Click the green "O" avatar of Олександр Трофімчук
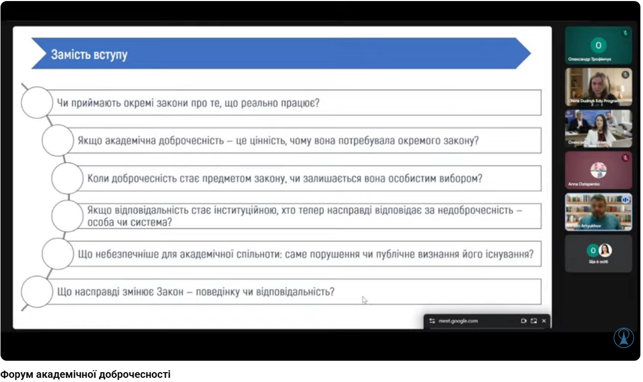643x382 pixels. tap(598, 45)
